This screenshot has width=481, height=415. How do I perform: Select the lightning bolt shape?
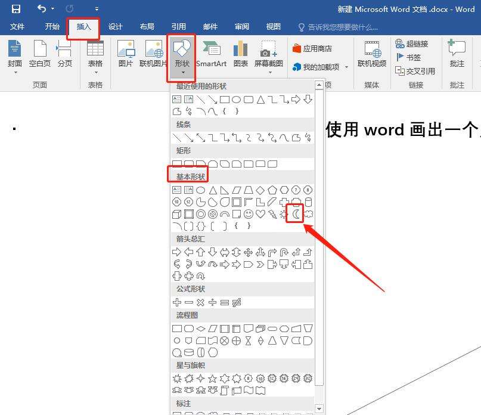272,214
